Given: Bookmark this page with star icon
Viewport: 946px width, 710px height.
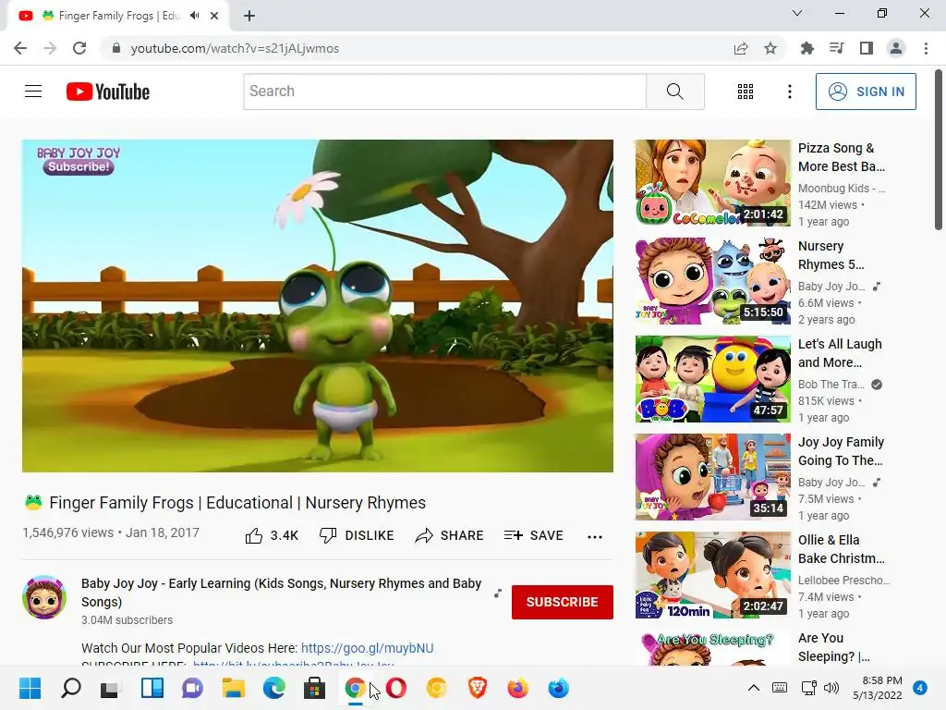Looking at the screenshot, I should [770, 48].
